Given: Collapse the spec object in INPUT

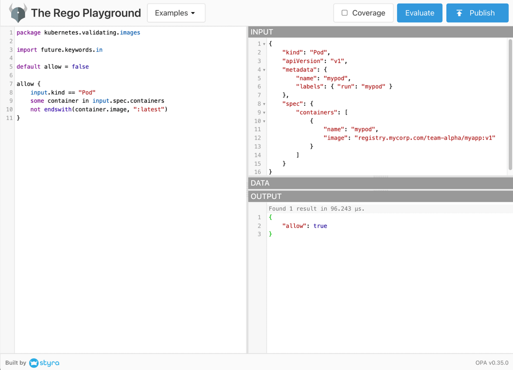Looking at the screenshot, I should (264, 103).
